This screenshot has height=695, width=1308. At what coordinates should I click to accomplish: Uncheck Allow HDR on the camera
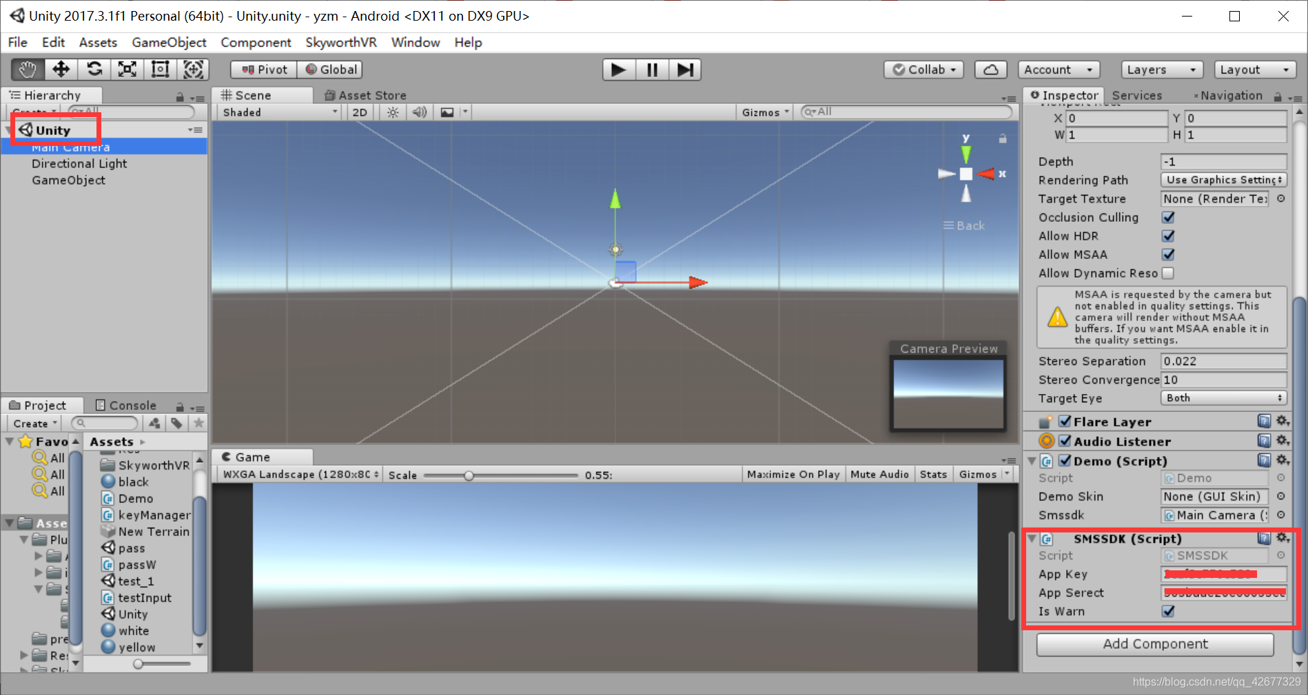(1168, 236)
